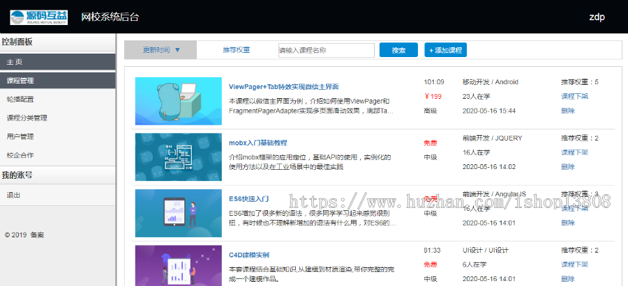Click the C4D course thumbnail image

178,266
